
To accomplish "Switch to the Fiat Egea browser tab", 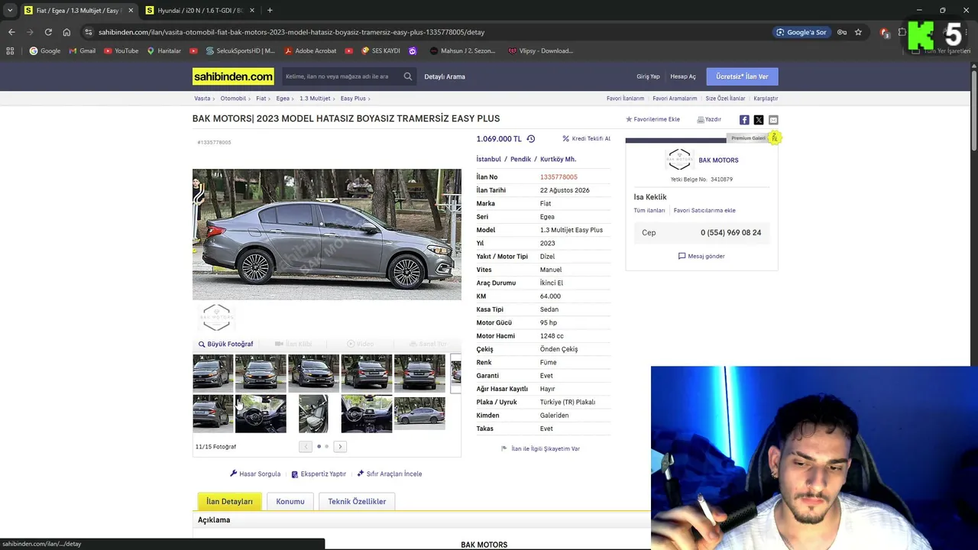I will pyautogui.click(x=78, y=11).
